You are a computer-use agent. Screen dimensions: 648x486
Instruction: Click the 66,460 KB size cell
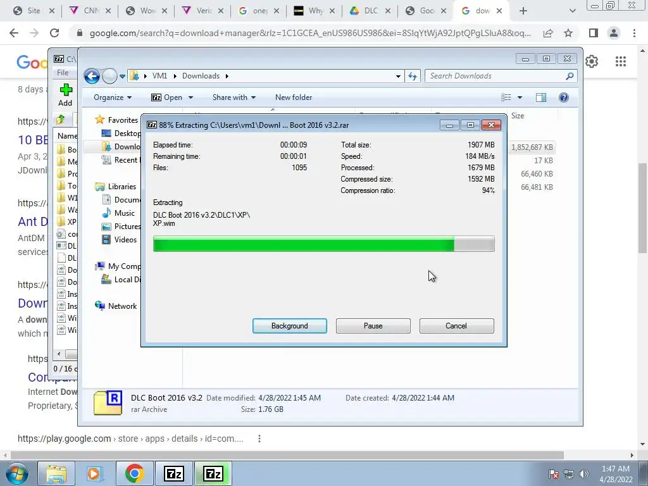537,173
